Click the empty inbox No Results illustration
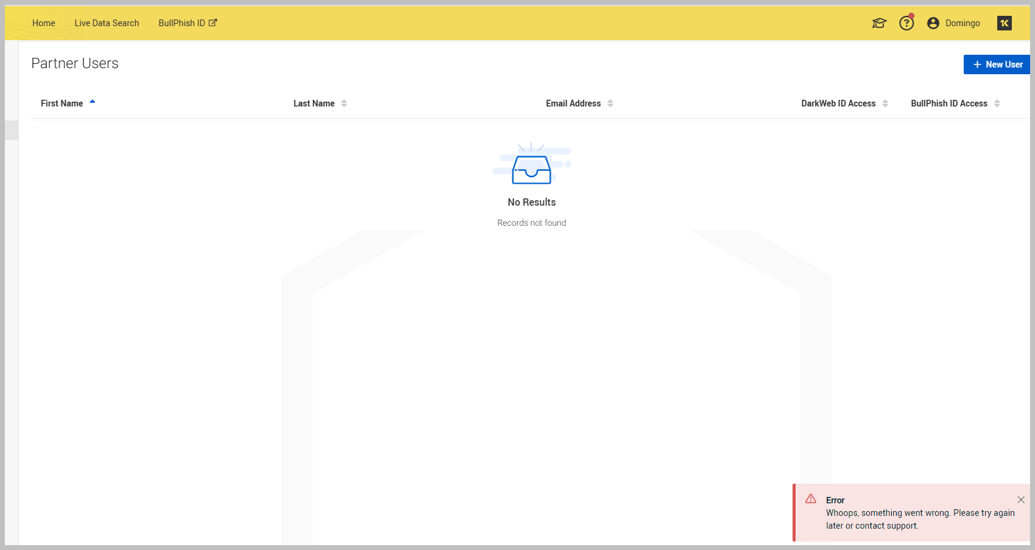The height and width of the screenshot is (550, 1035). click(531, 165)
